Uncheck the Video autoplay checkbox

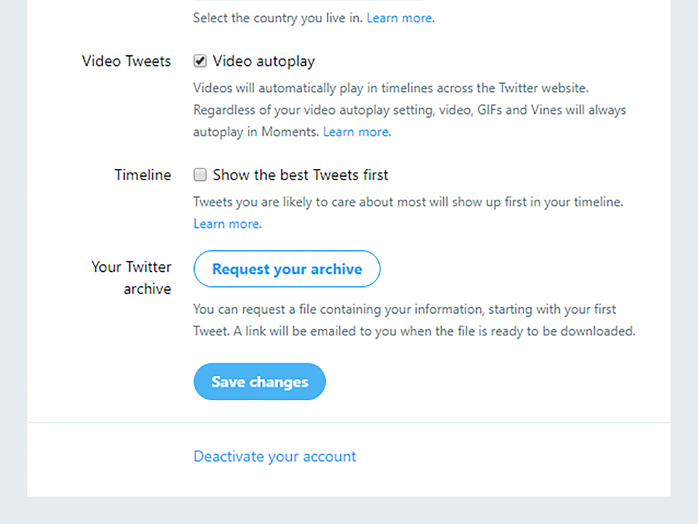point(200,61)
